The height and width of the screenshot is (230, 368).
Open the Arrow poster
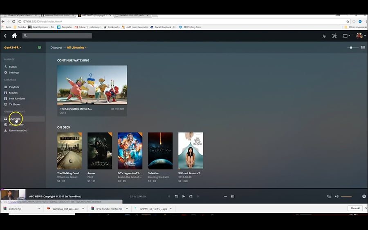pyautogui.click(x=100, y=151)
